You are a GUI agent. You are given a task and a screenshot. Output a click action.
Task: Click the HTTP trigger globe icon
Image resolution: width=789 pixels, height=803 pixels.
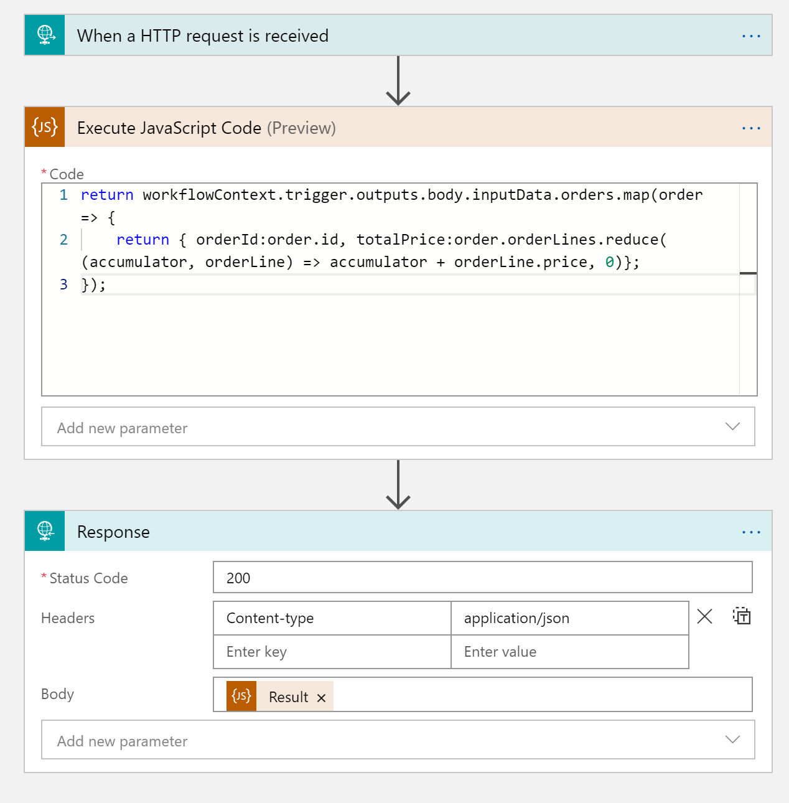[44, 35]
